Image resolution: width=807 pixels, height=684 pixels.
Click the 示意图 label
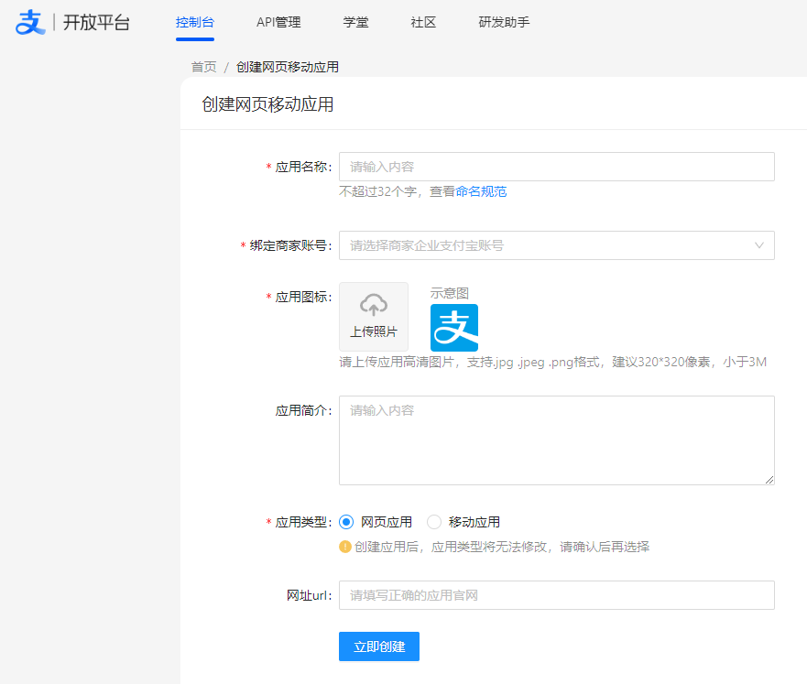click(450, 293)
